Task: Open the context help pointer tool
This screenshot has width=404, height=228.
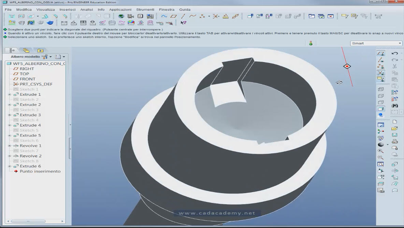Action: [x=184, y=22]
